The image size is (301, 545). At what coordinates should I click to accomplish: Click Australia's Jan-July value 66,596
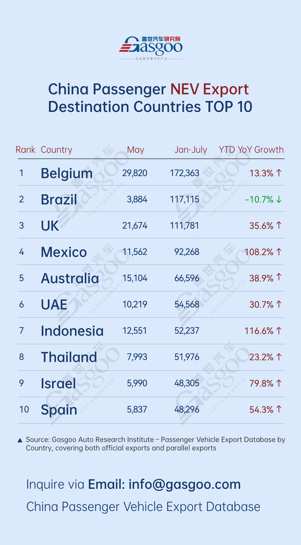point(187,278)
